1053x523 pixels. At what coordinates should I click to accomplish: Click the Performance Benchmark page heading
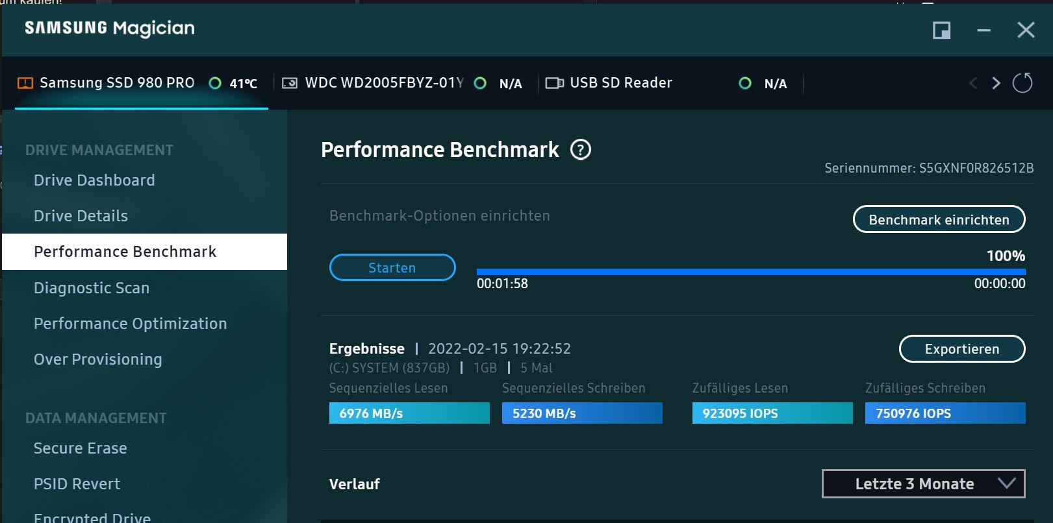pyautogui.click(x=440, y=150)
